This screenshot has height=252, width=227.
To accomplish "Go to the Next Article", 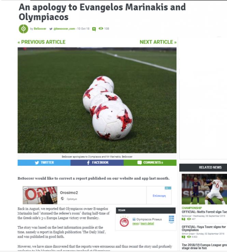I will [x=158, y=42].
